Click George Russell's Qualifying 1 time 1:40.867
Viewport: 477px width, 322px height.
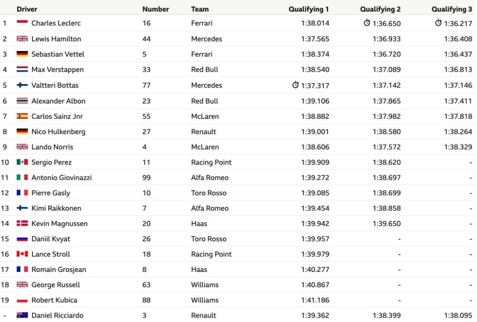pyautogui.click(x=315, y=285)
